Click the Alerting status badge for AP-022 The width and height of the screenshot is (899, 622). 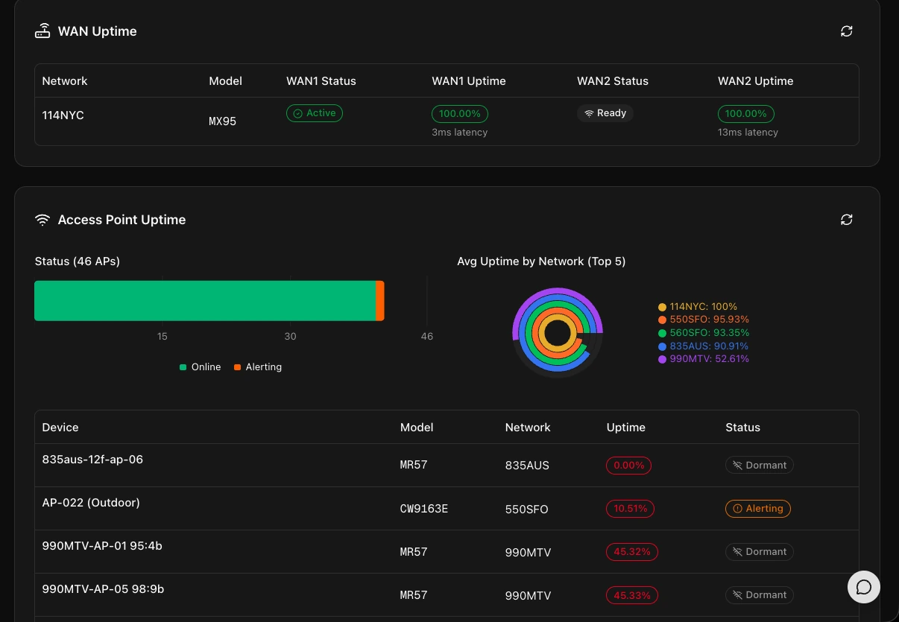pyautogui.click(x=758, y=509)
